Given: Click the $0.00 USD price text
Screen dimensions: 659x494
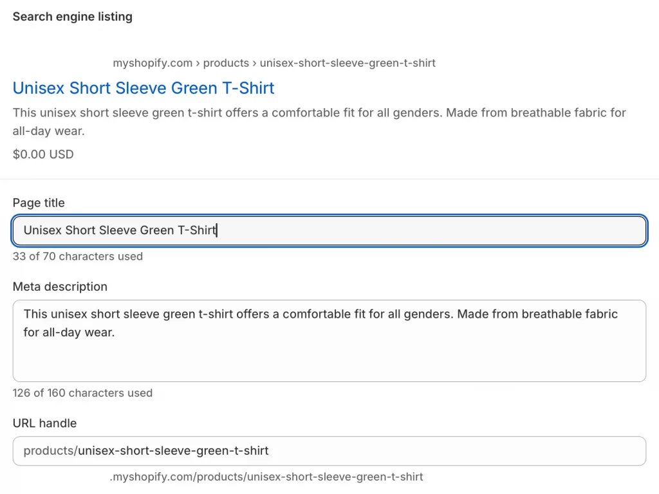Looking at the screenshot, I should pos(42,154).
